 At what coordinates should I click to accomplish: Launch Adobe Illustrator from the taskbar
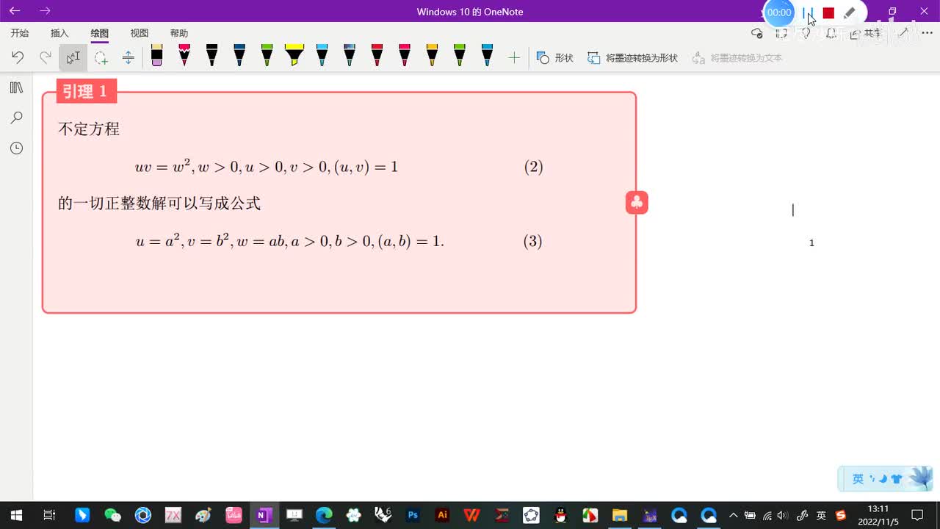(442, 515)
